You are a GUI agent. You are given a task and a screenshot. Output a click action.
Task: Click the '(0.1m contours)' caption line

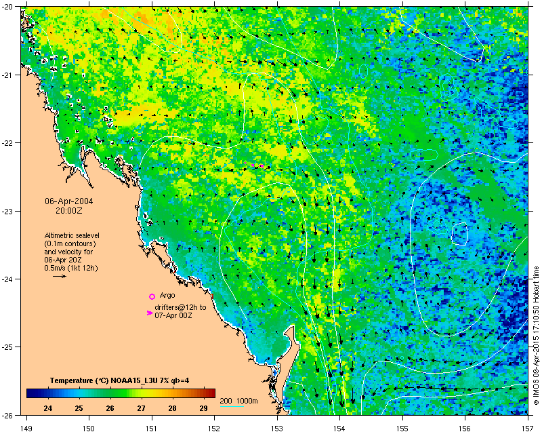click(70, 243)
